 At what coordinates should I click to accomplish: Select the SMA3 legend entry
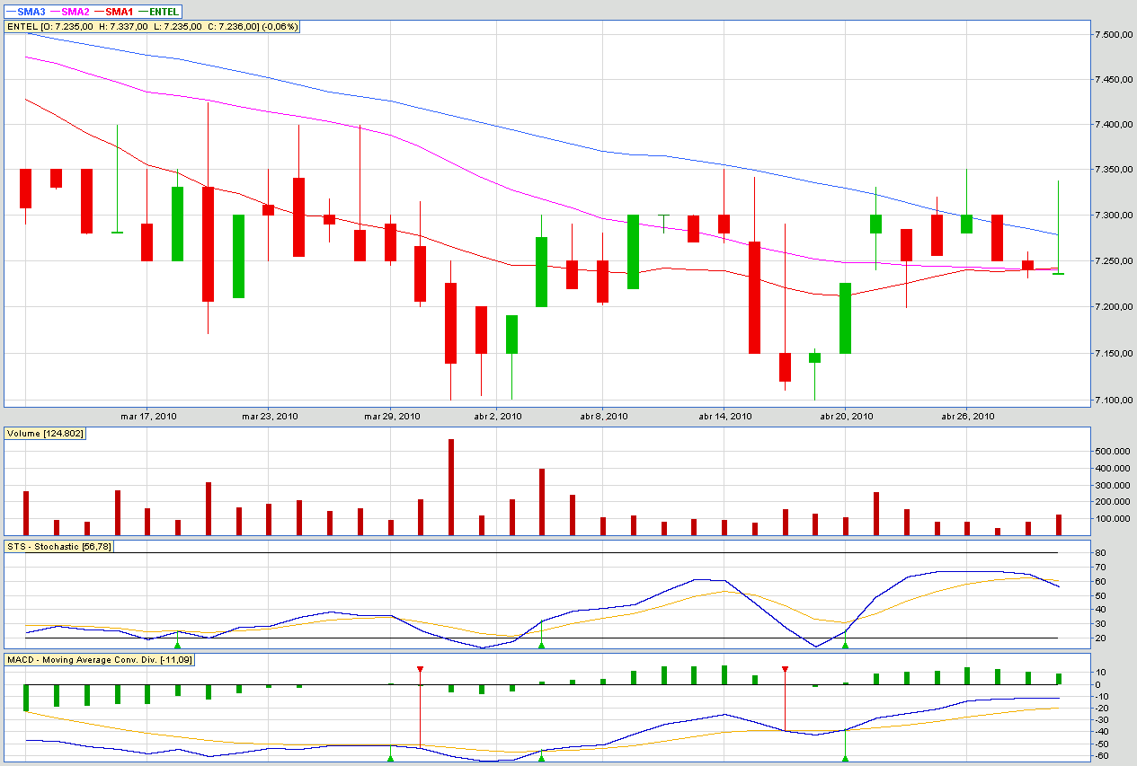coord(24,12)
